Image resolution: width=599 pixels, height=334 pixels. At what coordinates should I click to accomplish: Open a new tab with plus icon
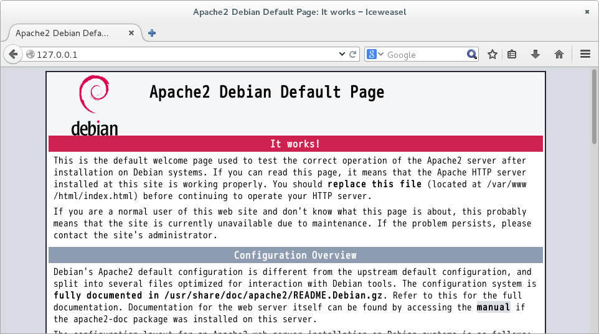(152, 33)
